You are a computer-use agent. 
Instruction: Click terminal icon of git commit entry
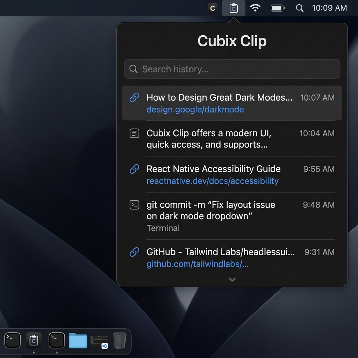tap(134, 205)
